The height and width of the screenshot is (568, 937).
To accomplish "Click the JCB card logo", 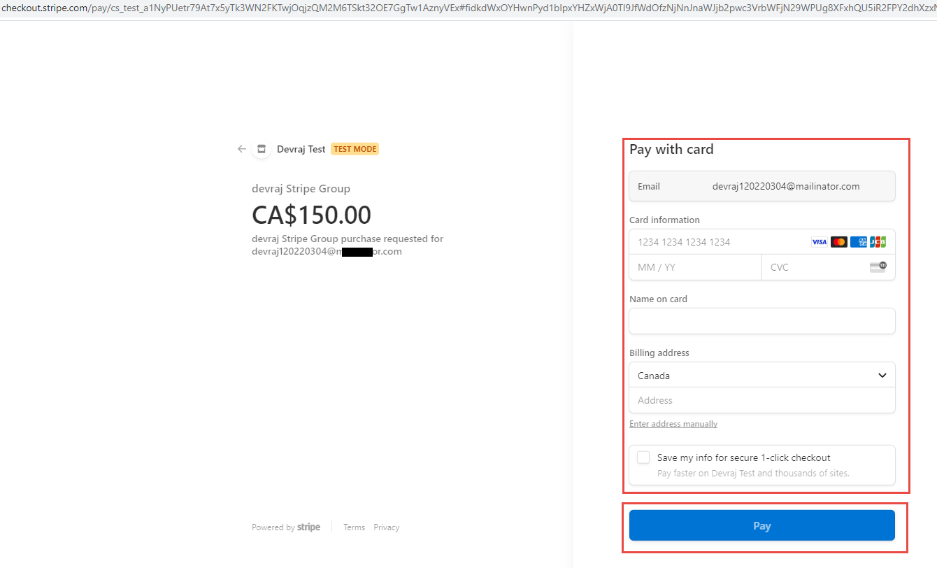I will [x=878, y=242].
